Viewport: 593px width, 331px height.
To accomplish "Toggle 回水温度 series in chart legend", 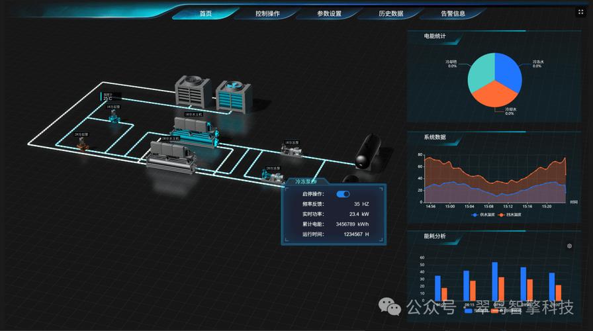I will coord(510,215).
